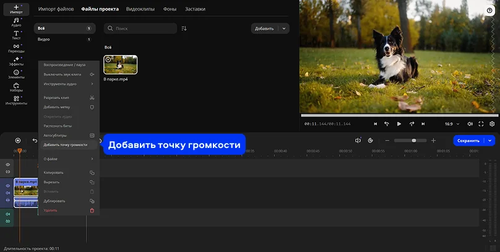The image size is (500, 252).
Task: Click the record button above the timeline
Action: (18, 141)
